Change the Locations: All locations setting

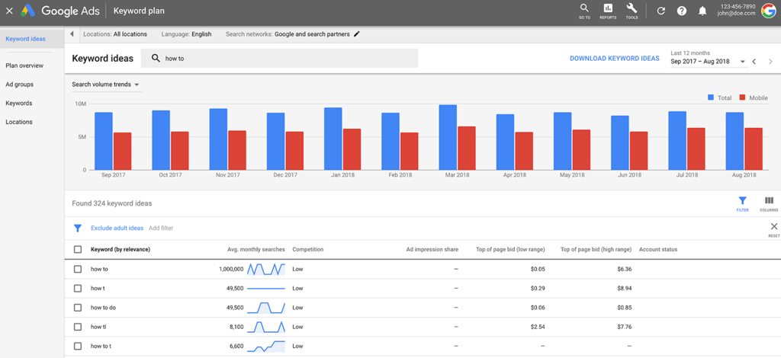tap(115, 34)
